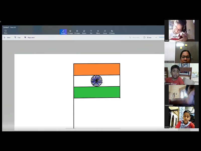Open the Effects panel
Image resolution: width=201 pixels, height=151 pixels.
pos(98,32)
